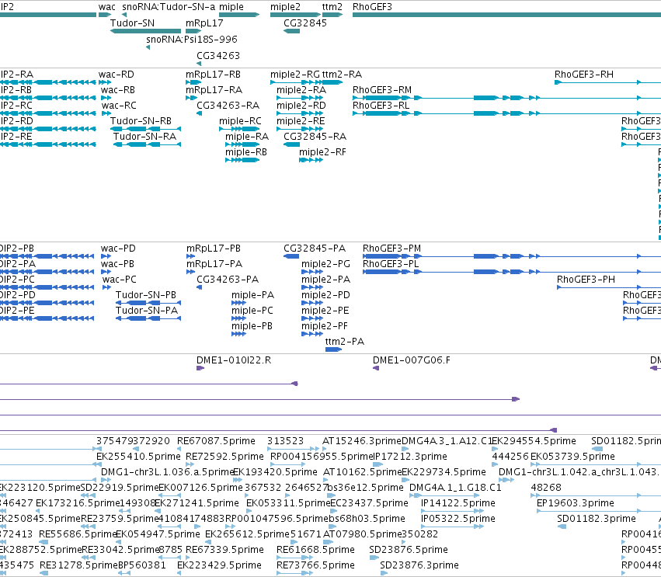Click the miple gene label
The height and width of the screenshot is (577, 661).
point(231,7)
